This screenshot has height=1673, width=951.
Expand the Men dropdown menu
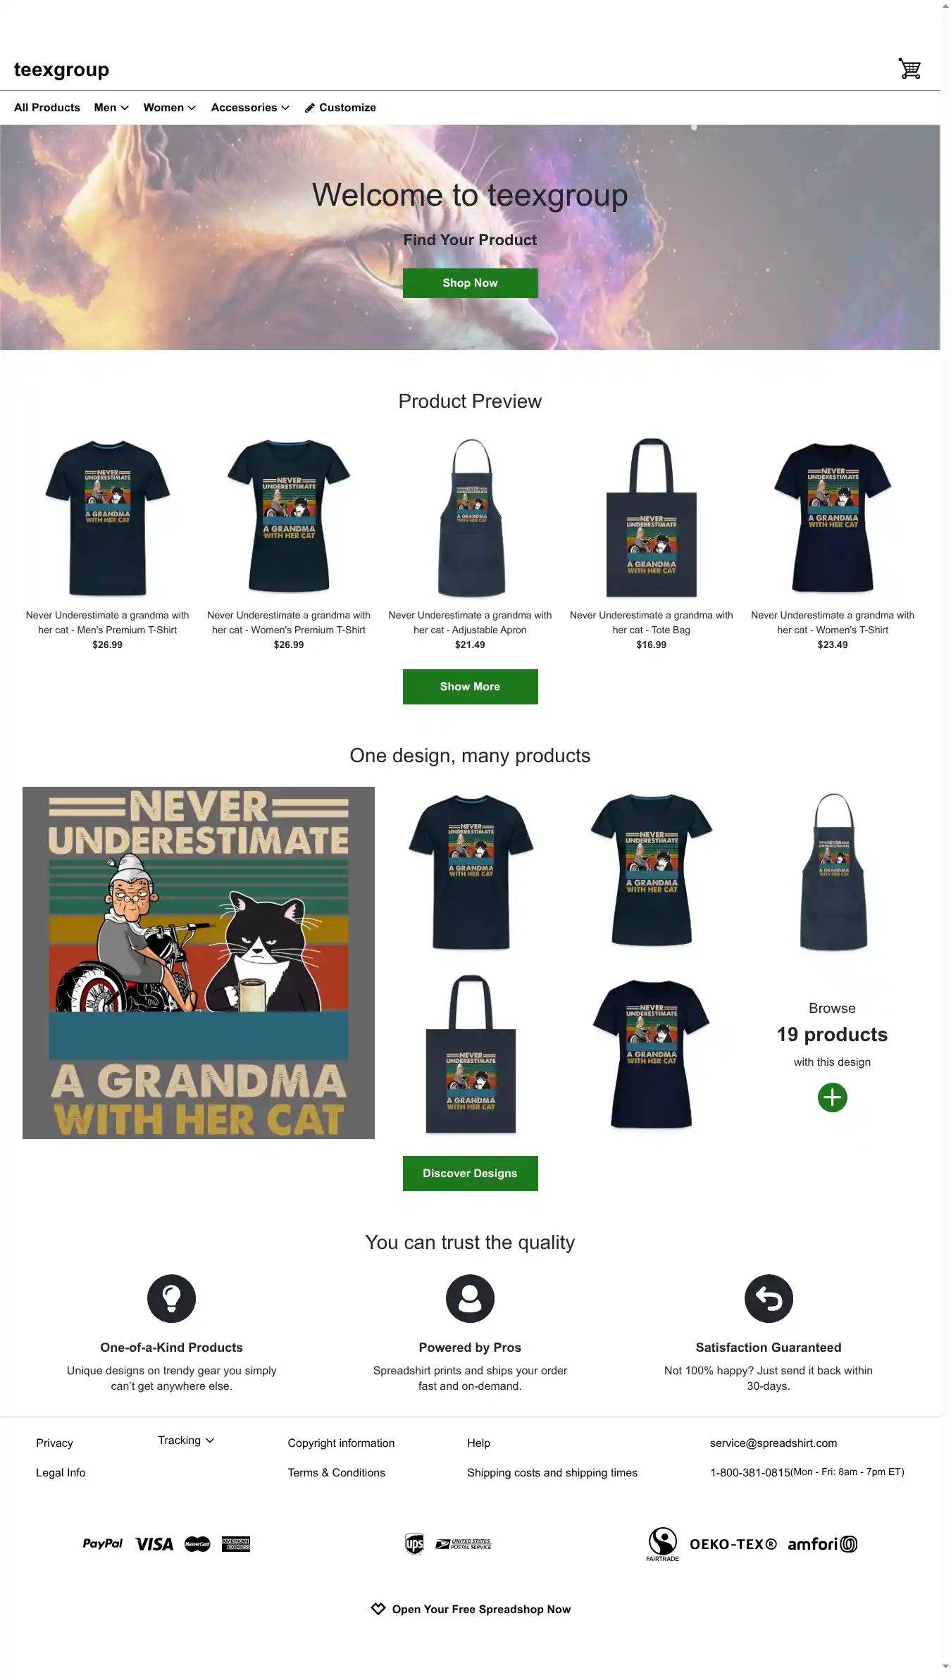pyautogui.click(x=111, y=108)
